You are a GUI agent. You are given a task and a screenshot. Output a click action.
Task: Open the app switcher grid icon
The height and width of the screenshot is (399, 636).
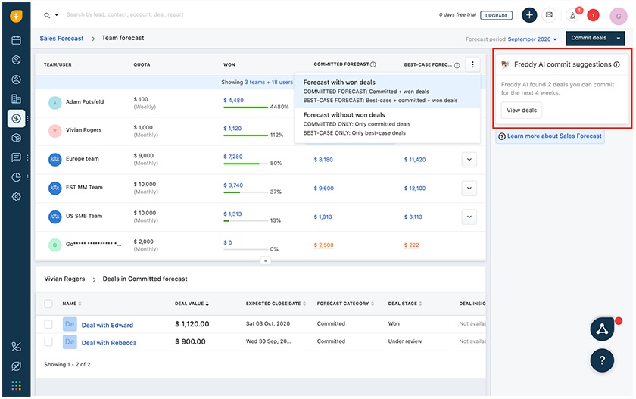click(16, 385)
